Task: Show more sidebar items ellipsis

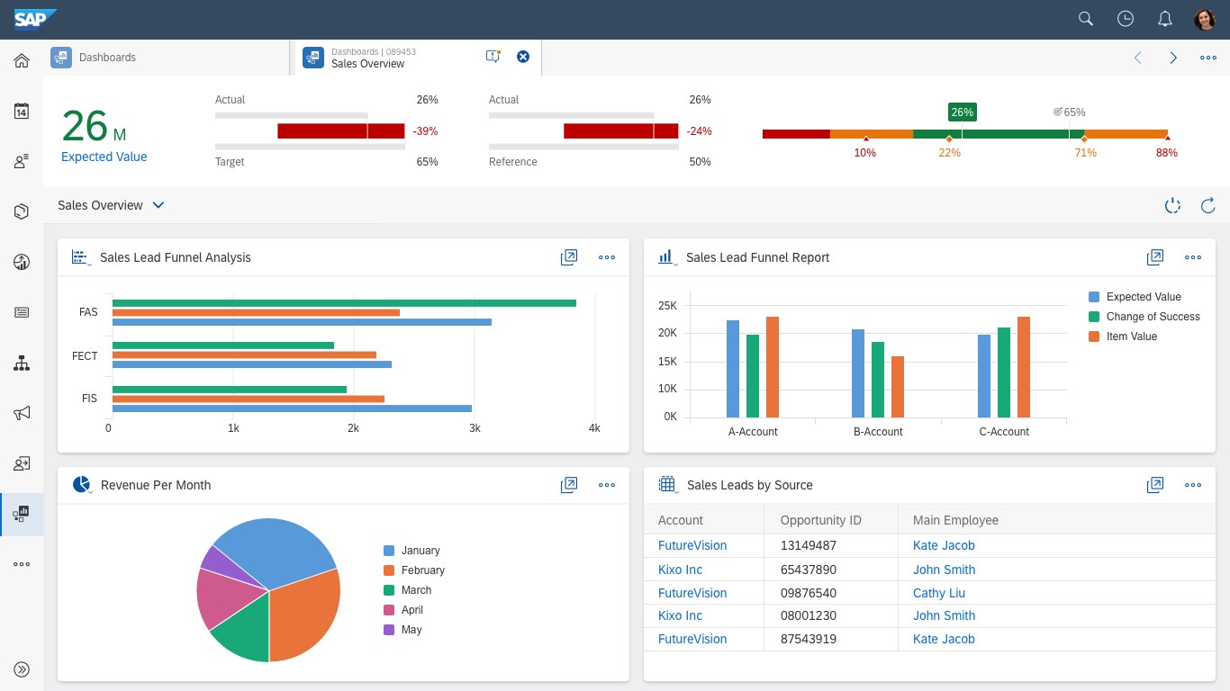Action: click(x=22, y=564)
